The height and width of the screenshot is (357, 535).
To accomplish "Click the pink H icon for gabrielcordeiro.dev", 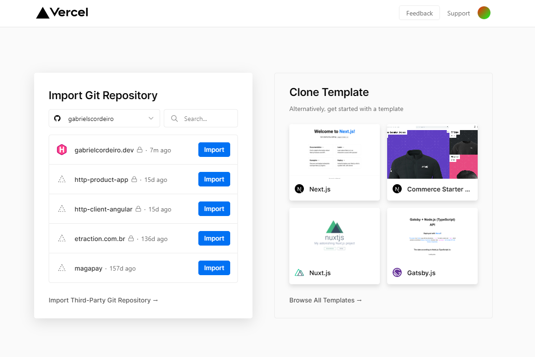I will tap(62, 150).
